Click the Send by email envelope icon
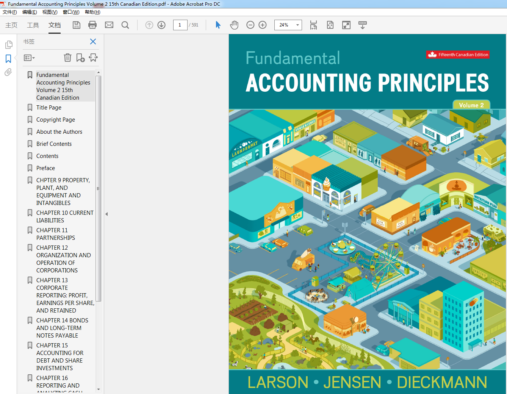Image resolution: width=507 pixels, height=394 pixels. (x=109, y=25)
